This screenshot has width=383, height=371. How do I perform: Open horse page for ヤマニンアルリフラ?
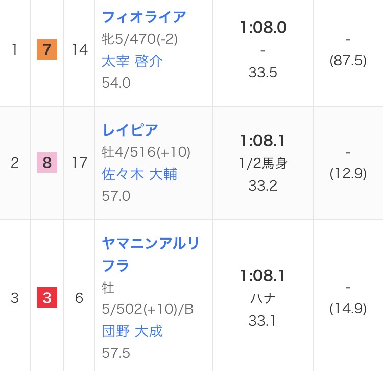pos(151,243)
